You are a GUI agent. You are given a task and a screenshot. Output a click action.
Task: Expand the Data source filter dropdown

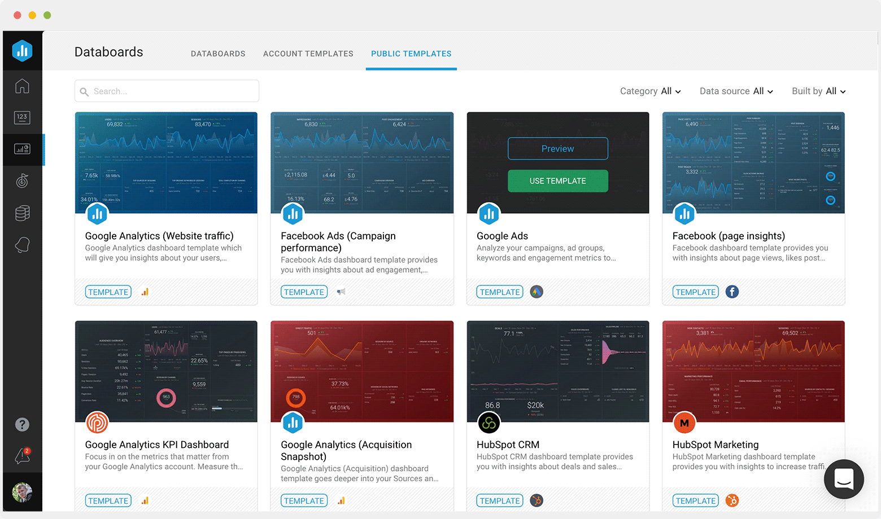click(736, 91)
